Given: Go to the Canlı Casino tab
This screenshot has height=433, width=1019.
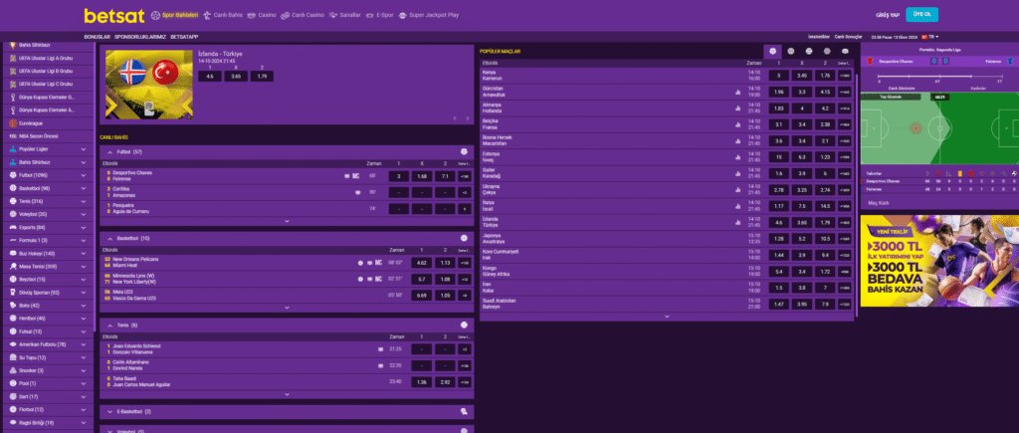Looking at the screenshot, I should click(303, 15).
